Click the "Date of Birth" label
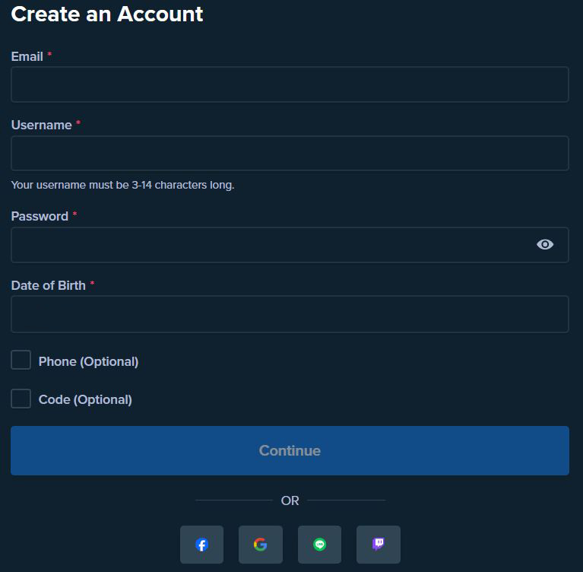Image resolution: width=583 pixels, height=572 pixels. click(49, 285)
